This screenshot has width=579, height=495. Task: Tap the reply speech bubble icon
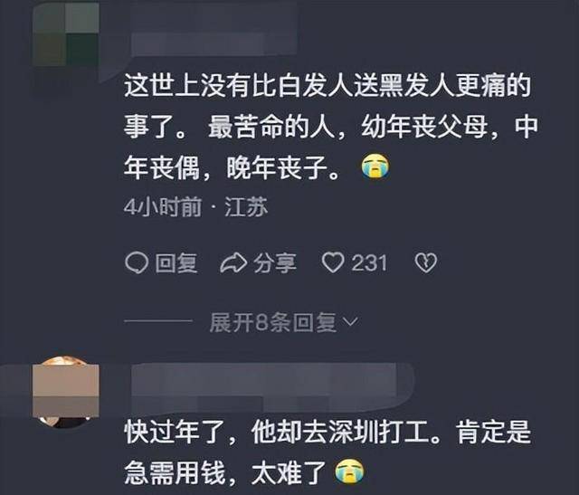[x=137, y=263]
